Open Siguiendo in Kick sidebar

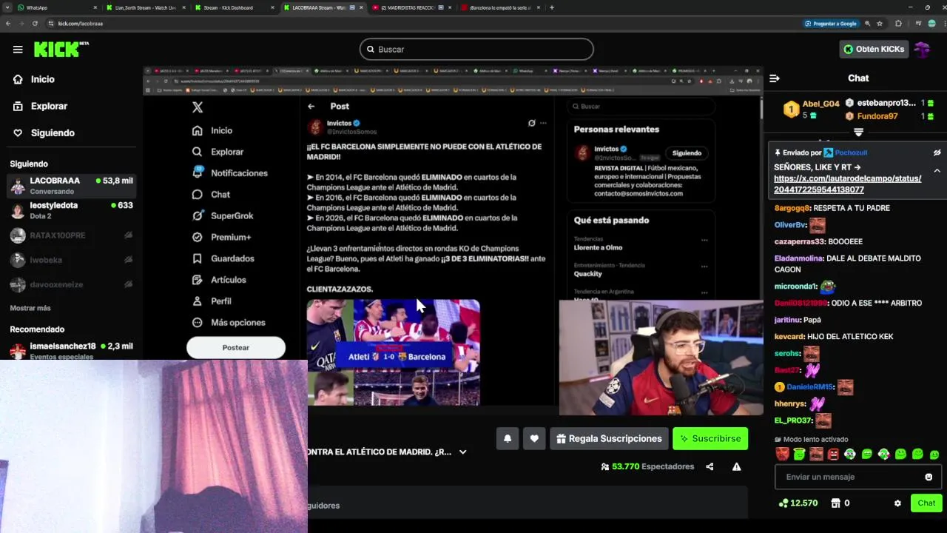pos(44,133)
